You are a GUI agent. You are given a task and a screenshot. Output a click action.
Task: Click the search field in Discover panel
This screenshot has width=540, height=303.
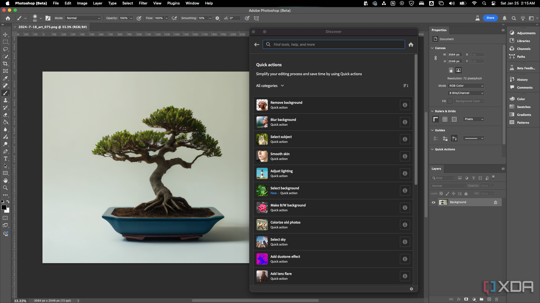pyautogui.click(x=334, y=44)
